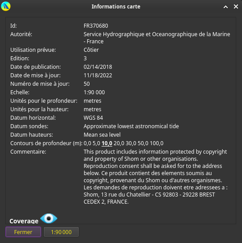Close the Informations carte dialog

(x=236, y=7)
